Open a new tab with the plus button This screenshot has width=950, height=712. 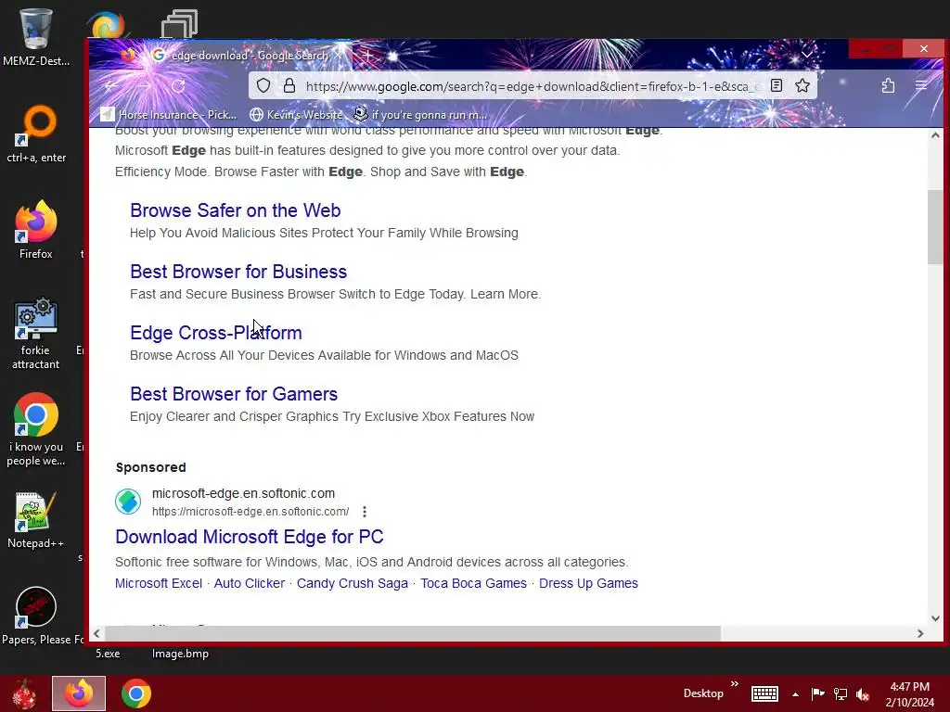tap(367, 55)
